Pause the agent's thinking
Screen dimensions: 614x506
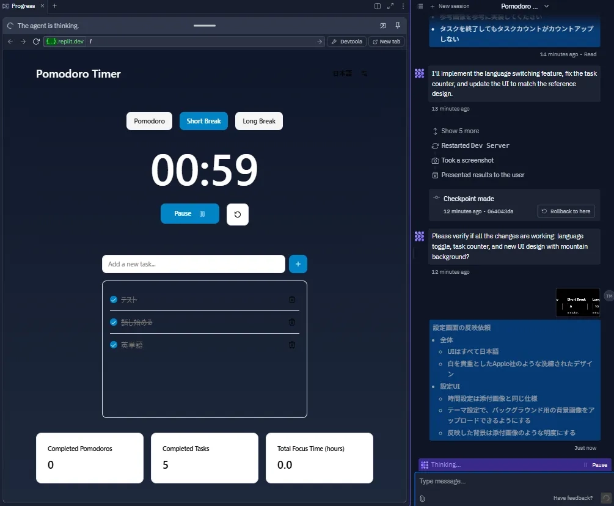point(596,465)
